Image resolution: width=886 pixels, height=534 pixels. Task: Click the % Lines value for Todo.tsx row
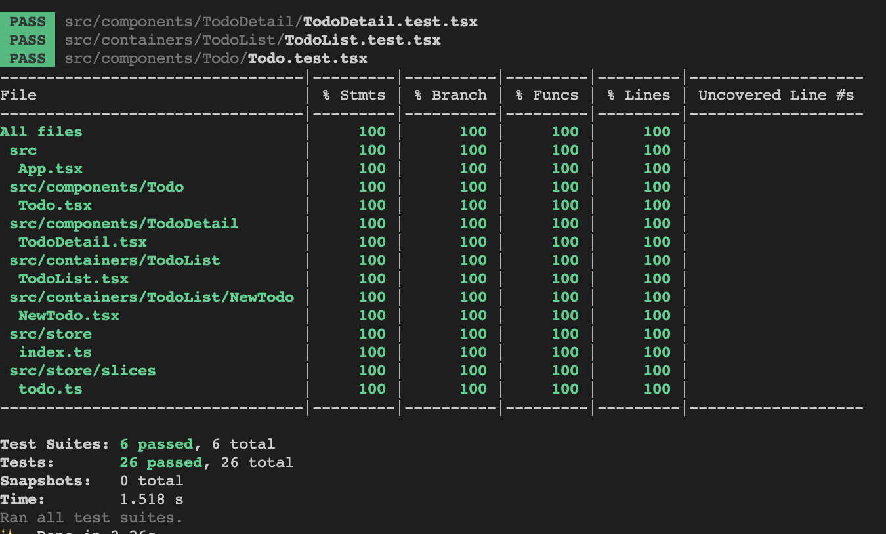(657, 205)
